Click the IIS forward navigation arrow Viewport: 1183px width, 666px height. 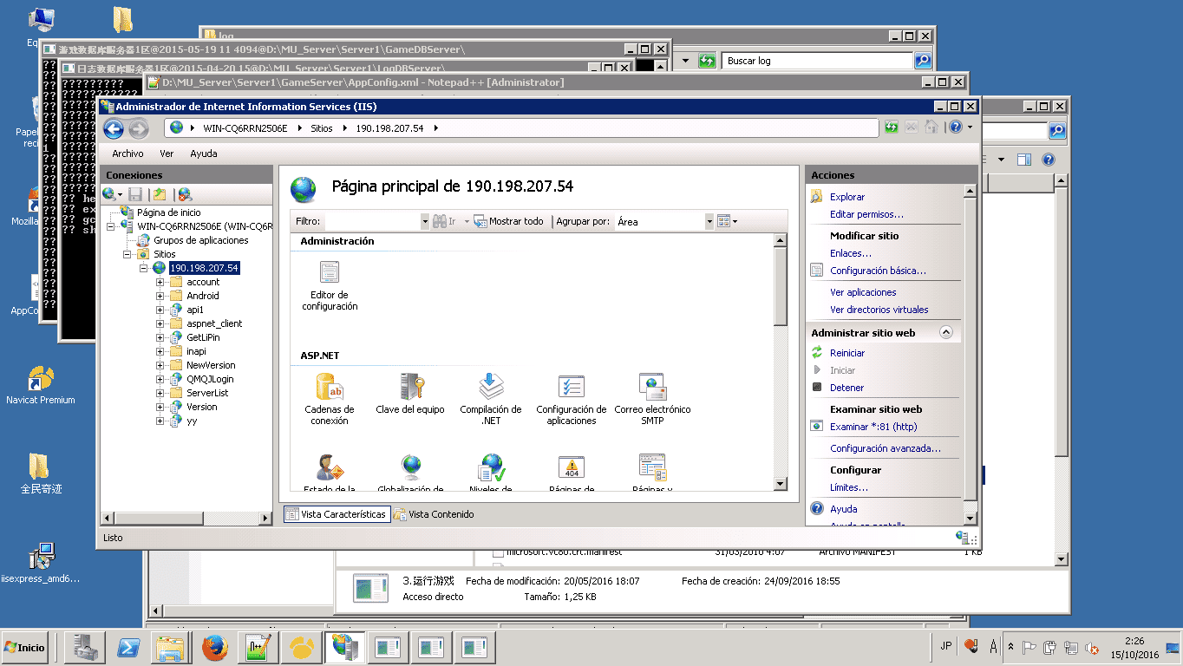point(139,129)
